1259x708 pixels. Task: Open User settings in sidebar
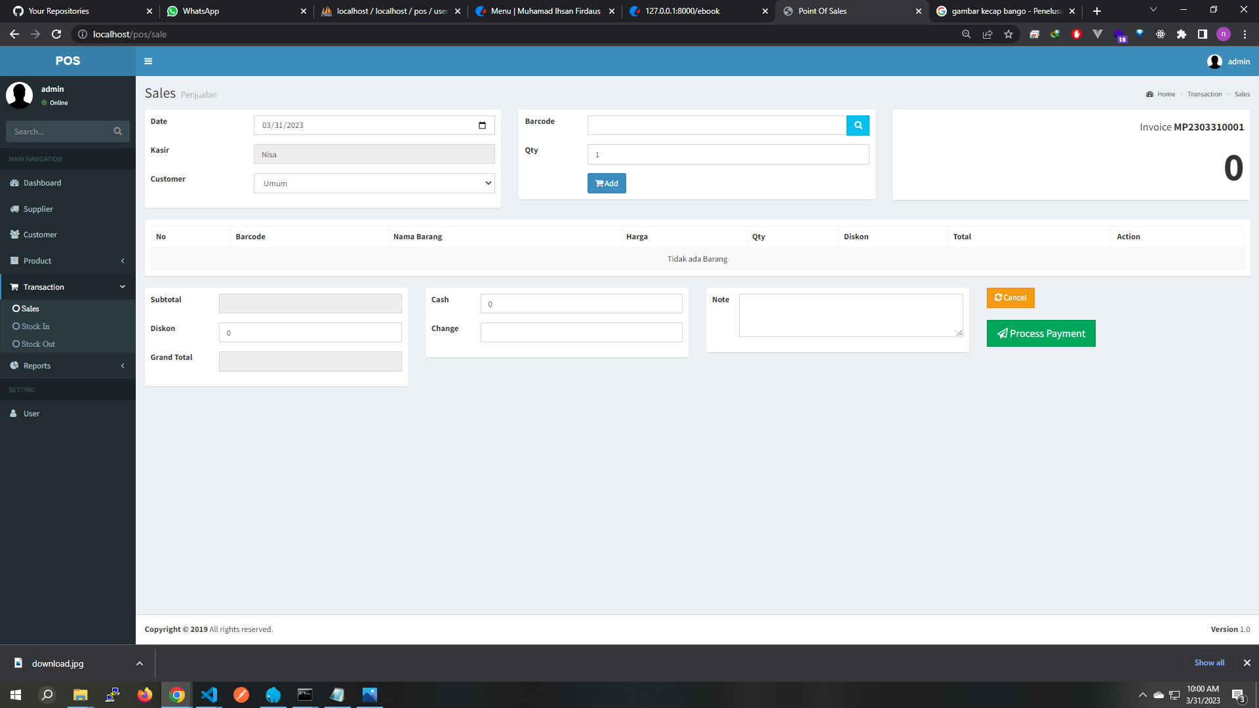(68, 414)
